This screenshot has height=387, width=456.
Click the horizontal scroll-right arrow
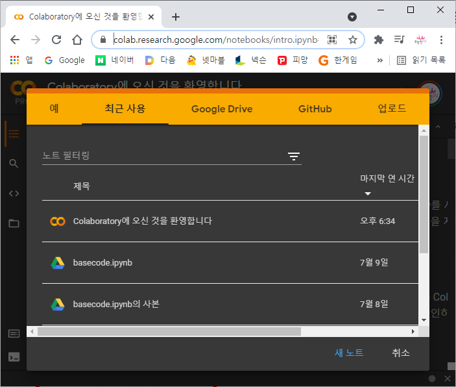point(413,331)
